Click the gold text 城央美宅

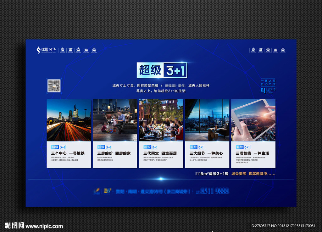239,174
